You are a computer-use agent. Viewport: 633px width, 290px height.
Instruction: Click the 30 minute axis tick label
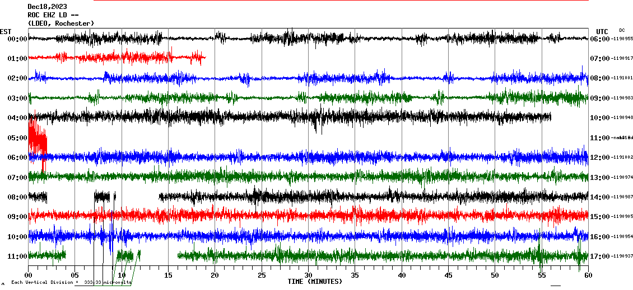click(308, 275)
